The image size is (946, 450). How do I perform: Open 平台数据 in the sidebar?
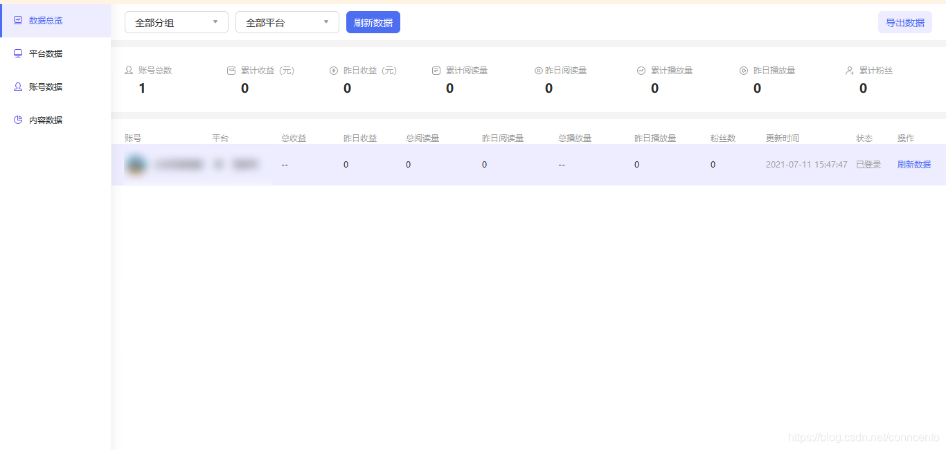[55, 54]
